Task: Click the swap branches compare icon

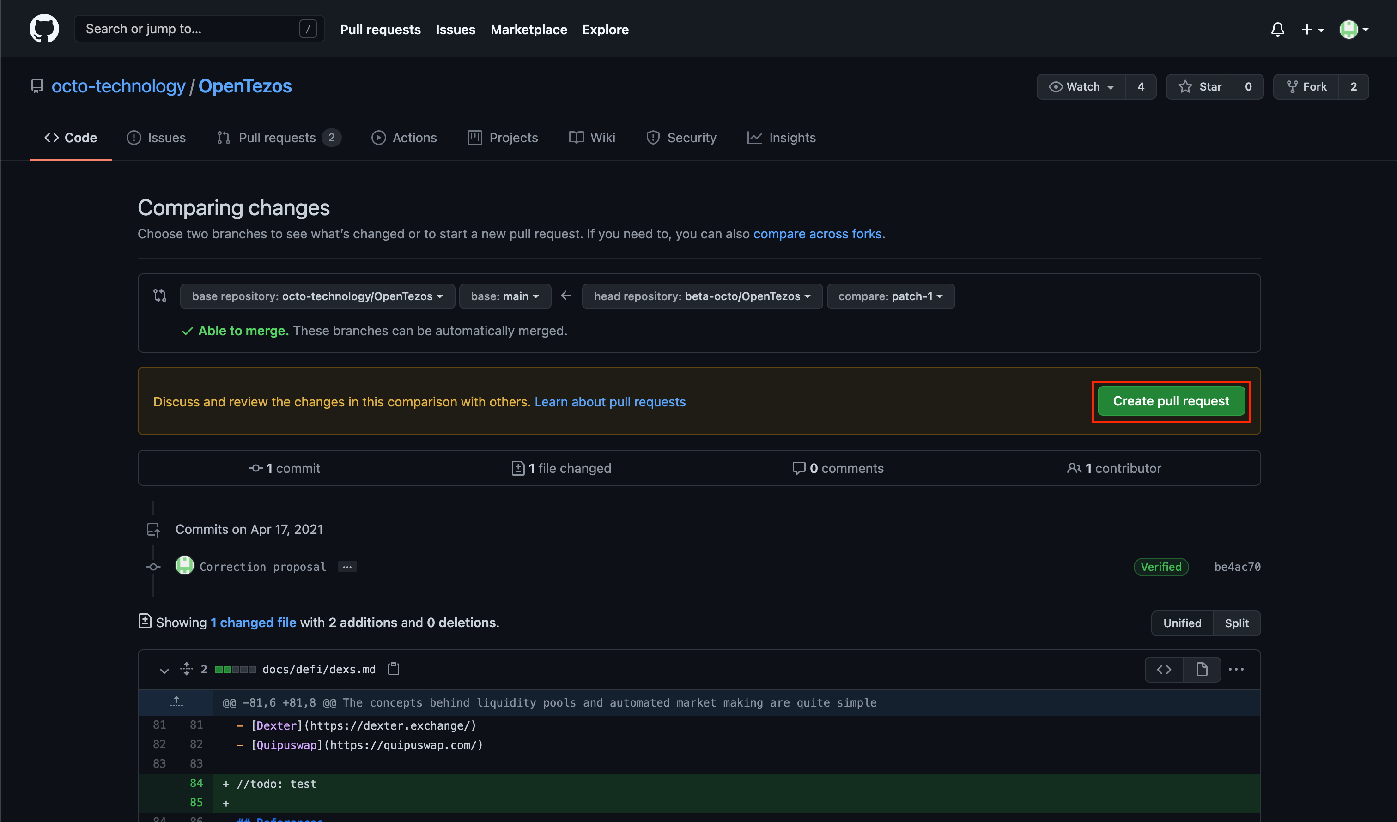Action: tap(160, 296)
